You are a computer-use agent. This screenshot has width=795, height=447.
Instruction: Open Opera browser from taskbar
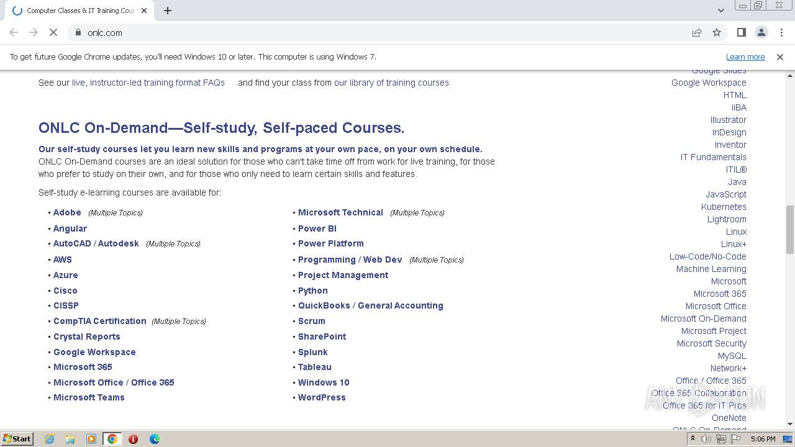[133, 439]
